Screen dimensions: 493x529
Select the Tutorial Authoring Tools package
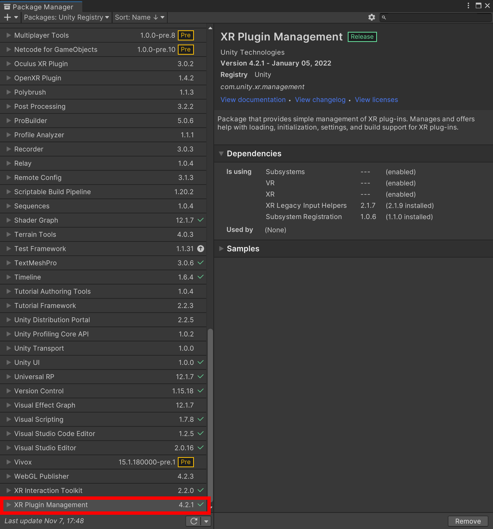pos(103,291)
